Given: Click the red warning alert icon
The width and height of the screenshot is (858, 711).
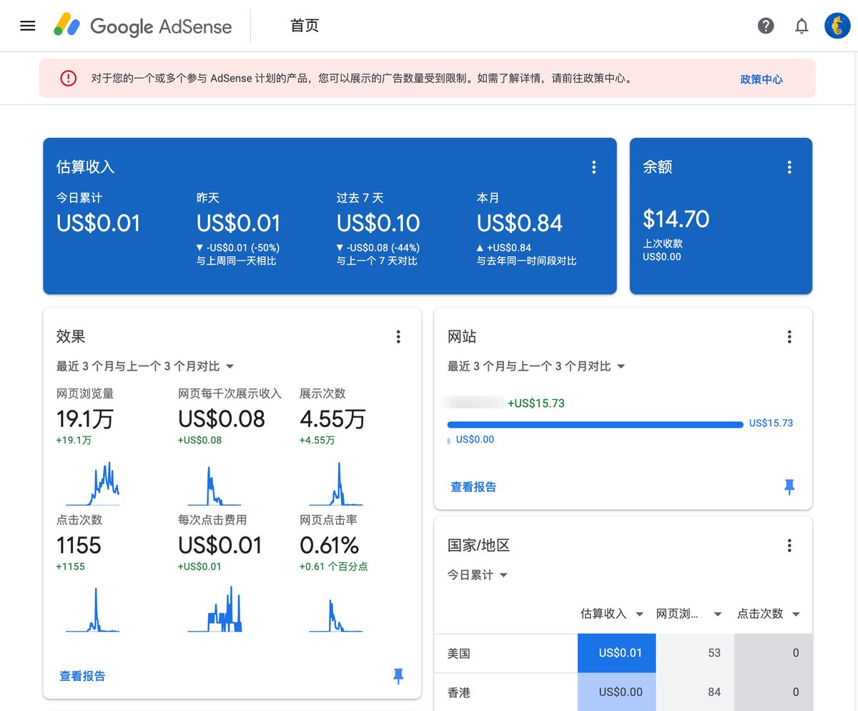Looking at the screenshot, I should [68, 79].
